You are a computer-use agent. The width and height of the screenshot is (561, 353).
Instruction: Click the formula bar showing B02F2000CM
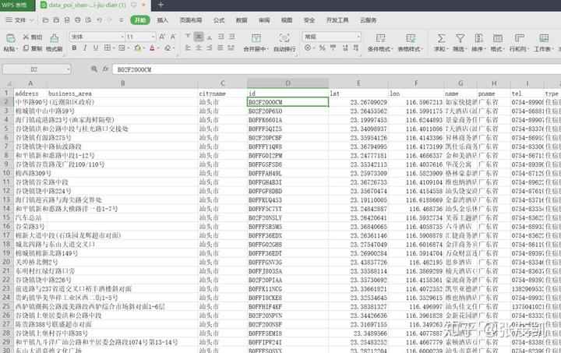(337, 69)
